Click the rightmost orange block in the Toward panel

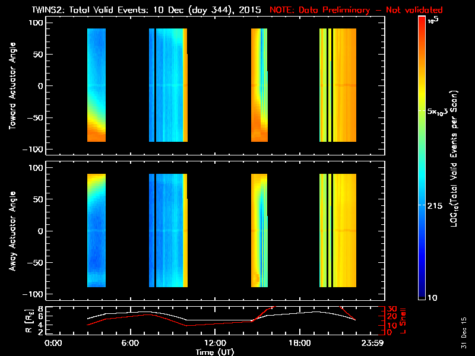tap(344, 85)
